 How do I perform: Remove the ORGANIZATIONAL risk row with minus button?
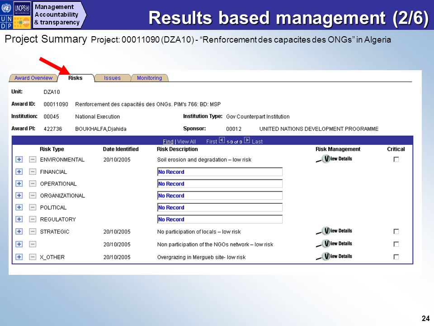33,196
